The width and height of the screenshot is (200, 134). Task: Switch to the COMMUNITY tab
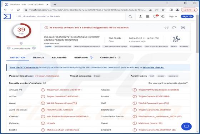point(110,57)
